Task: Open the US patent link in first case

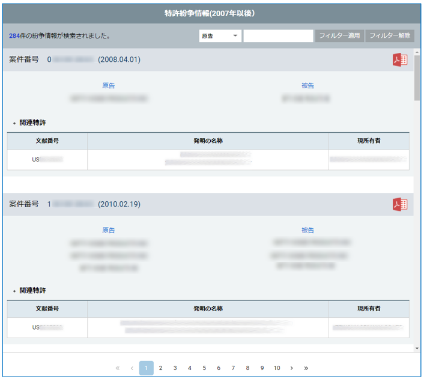Action: point(47,160)
